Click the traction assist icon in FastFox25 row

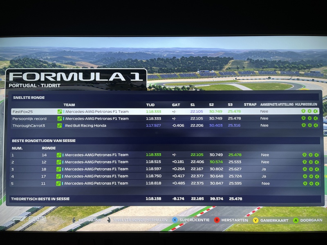[x=303, y=111]
